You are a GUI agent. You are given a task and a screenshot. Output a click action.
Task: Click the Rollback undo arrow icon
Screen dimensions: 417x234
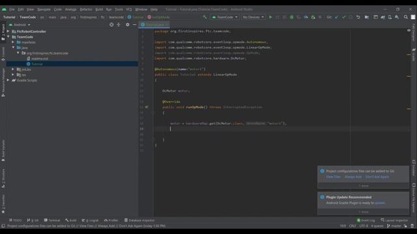pos(358,17)
